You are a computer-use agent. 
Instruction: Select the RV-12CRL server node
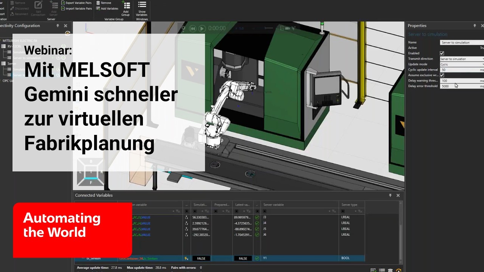(x=14, y=46)
